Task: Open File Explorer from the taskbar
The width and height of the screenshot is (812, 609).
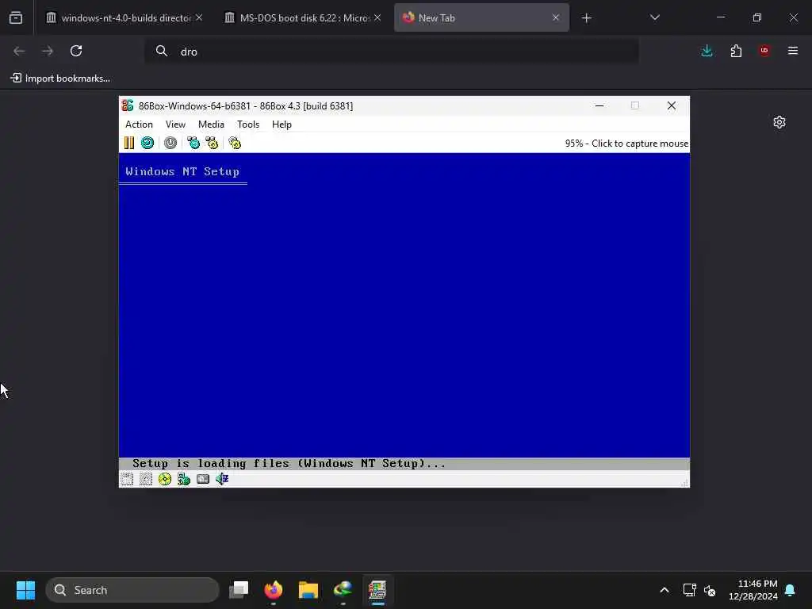Action: [x=308, y=590]
